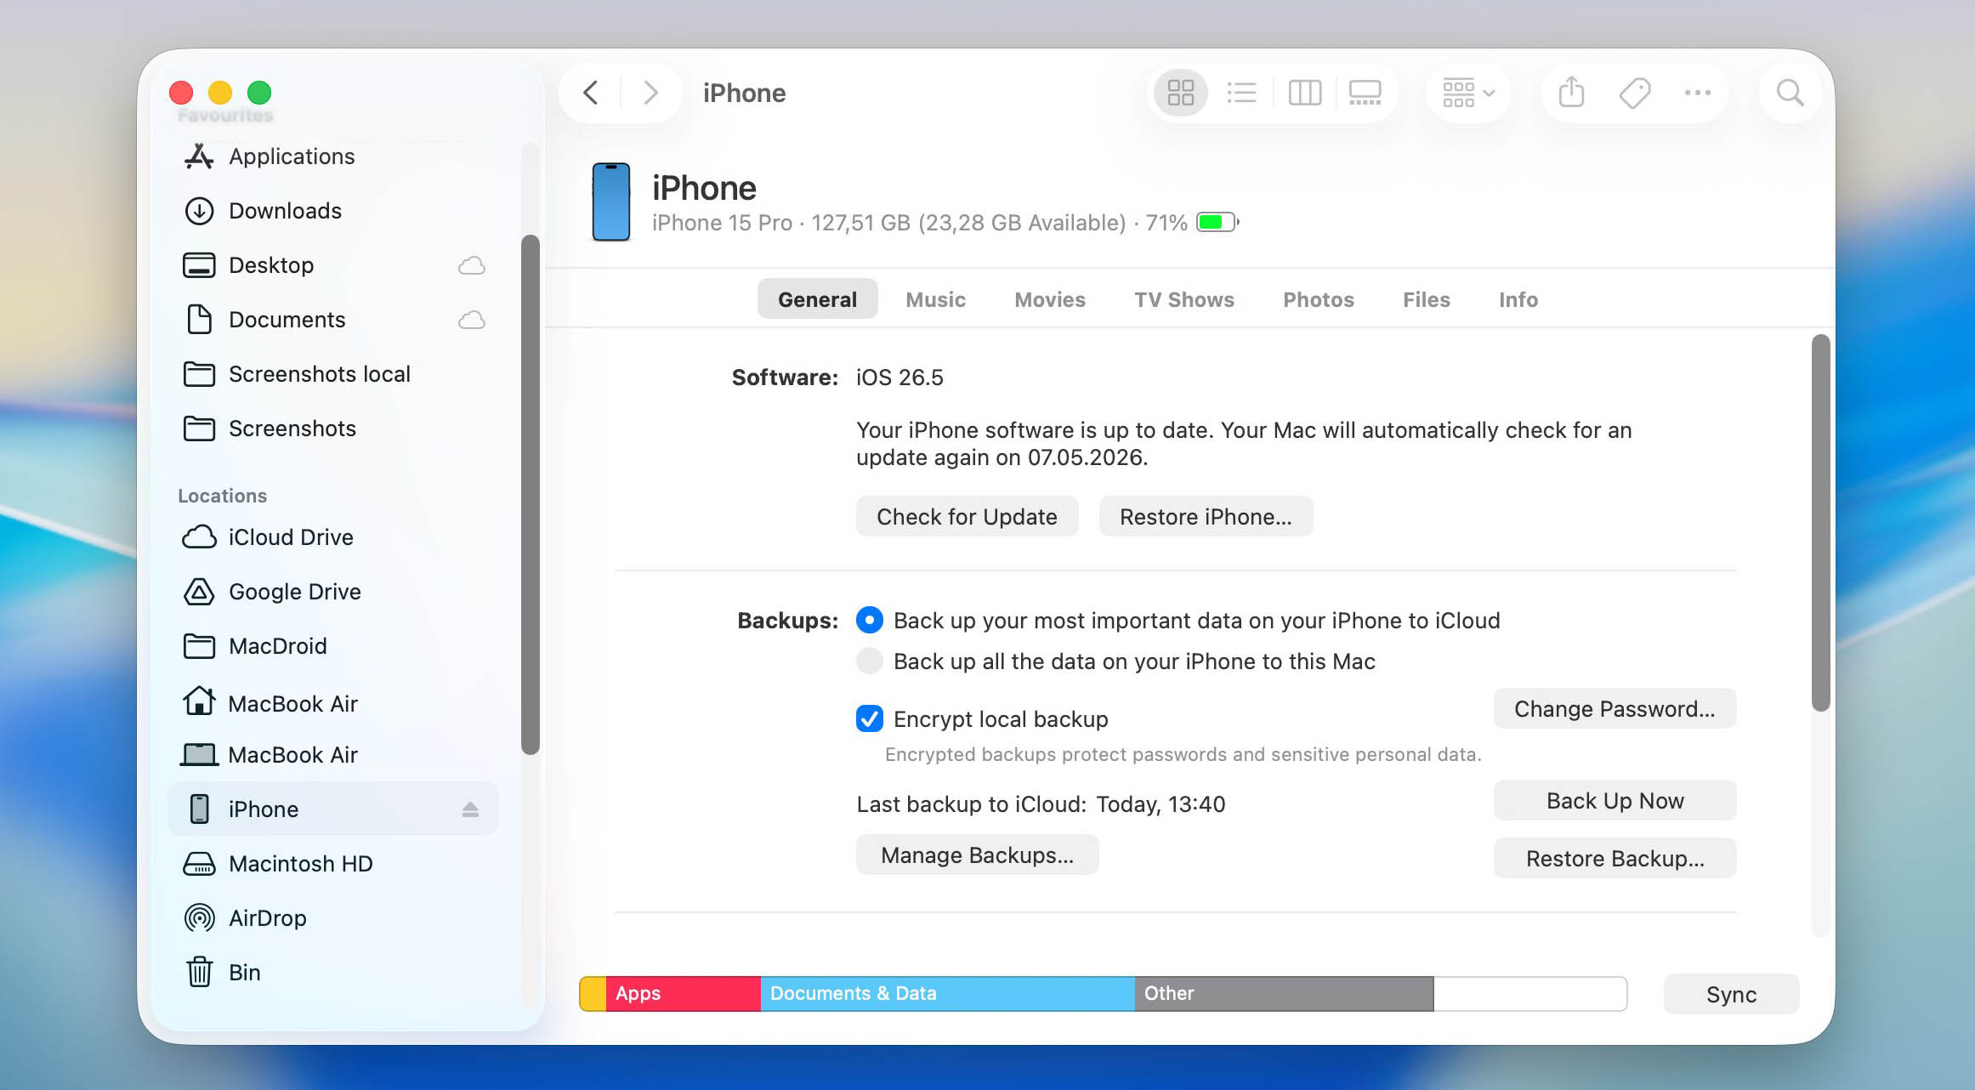Screen dimensions: 1975x1090
Task: Switch to the Files tab
Action: (x=1427, y=299)
